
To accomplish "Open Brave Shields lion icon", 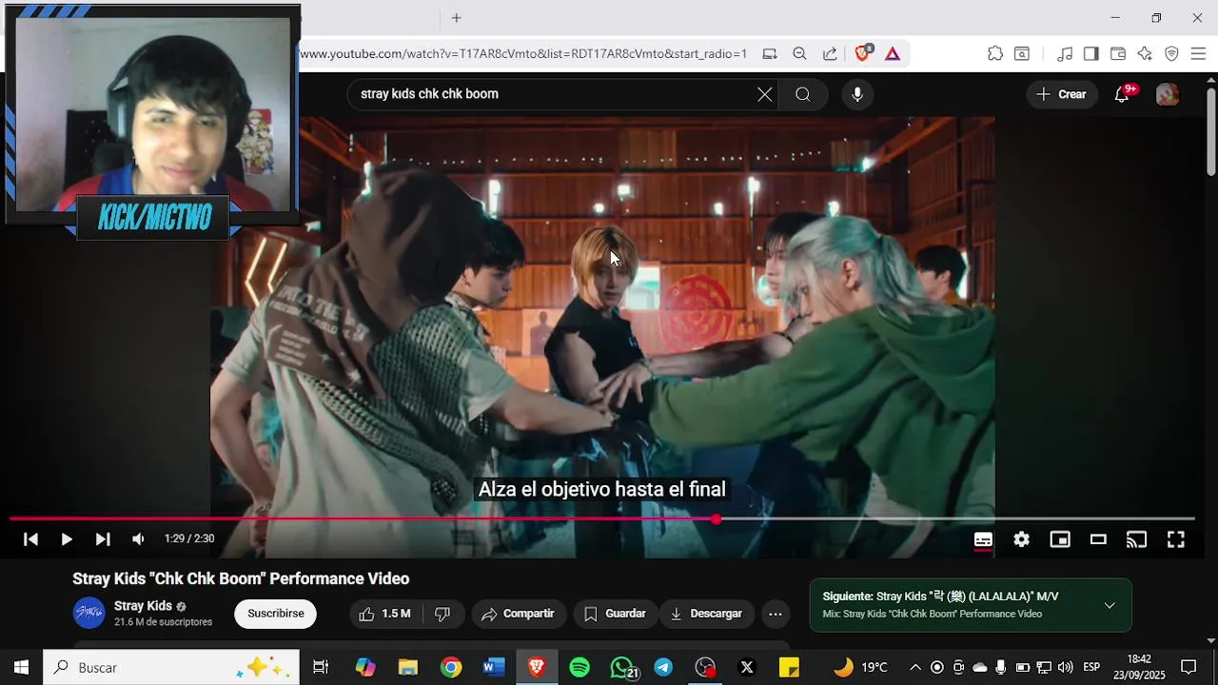I will 862,53.
